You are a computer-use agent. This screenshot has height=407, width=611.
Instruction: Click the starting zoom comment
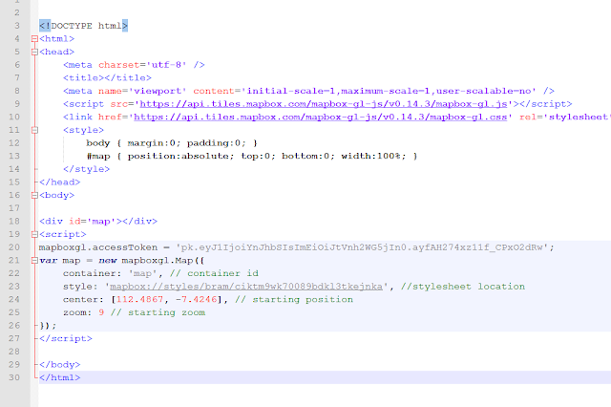(158, 312)
